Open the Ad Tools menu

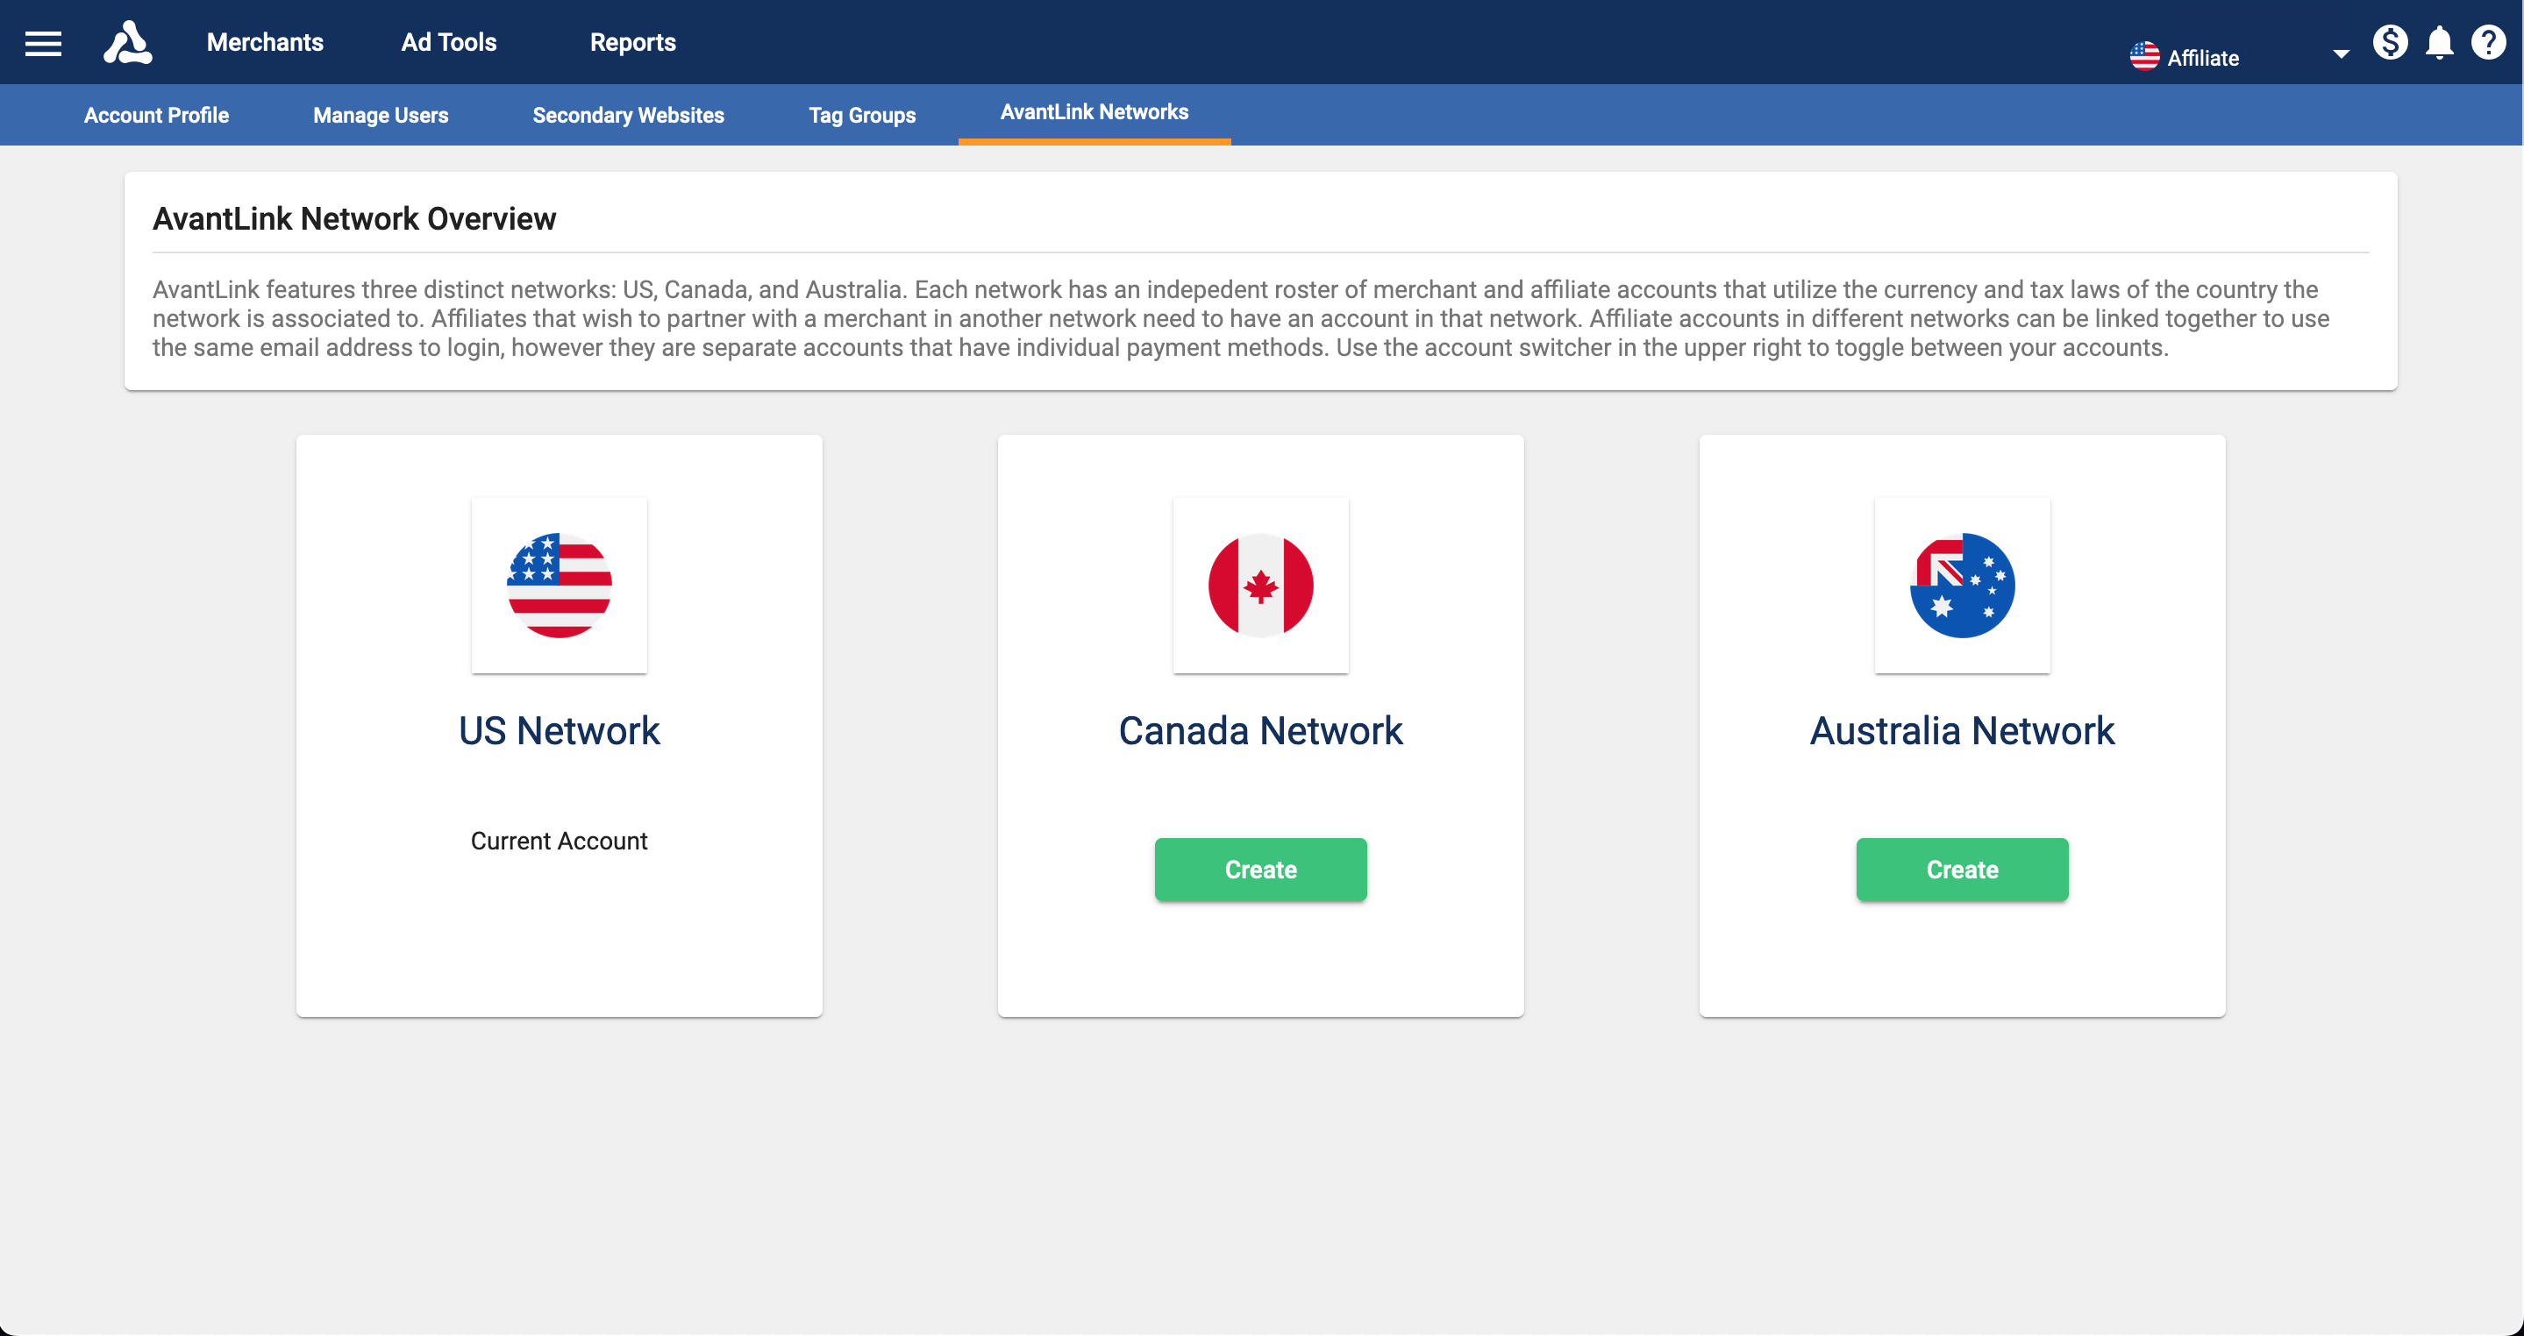449,42
